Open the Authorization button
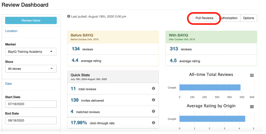 point(228,18)
